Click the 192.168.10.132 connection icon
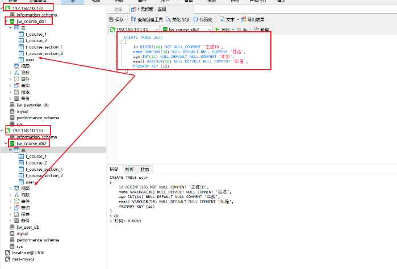 8,9
